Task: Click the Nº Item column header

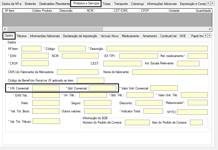Action: tap(17, 11)
